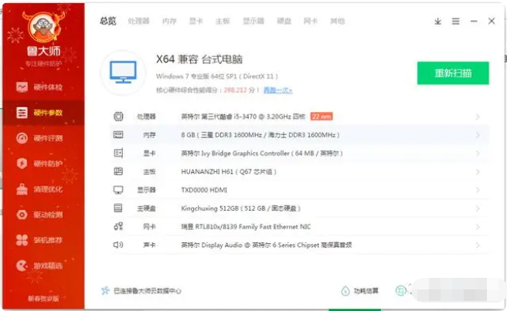The image size is (507, 311).
Task: Switch to the 网卡 tab
Action: click(311, 22)
